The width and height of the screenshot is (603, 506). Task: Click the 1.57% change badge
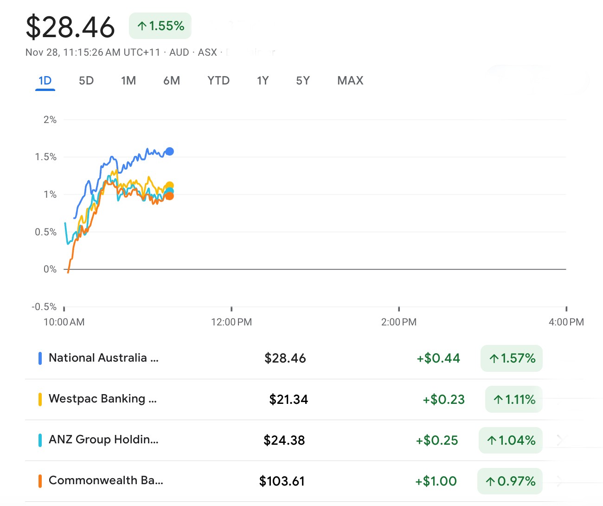pos(512,358)
